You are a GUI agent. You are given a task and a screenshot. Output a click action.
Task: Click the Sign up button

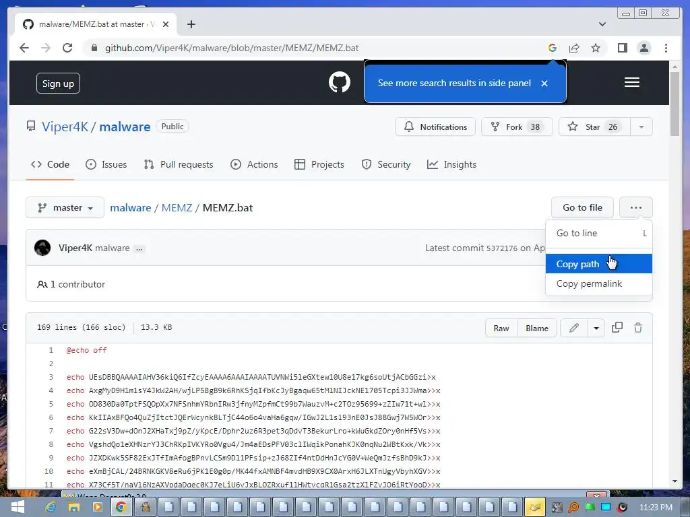[x=58, y=83]
